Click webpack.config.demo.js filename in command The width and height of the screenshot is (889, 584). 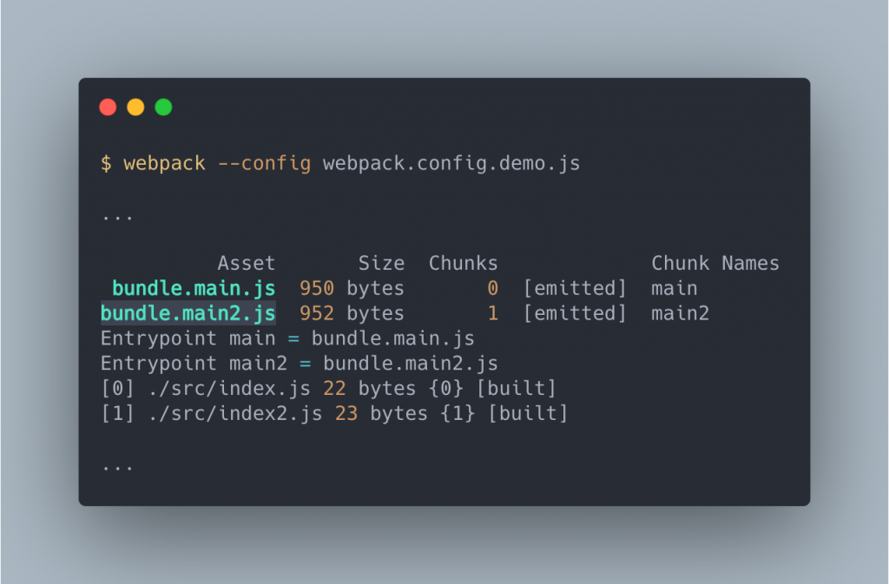[451, 163]
